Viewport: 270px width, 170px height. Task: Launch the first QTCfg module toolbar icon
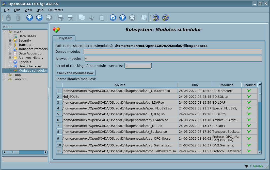point(156,17)
